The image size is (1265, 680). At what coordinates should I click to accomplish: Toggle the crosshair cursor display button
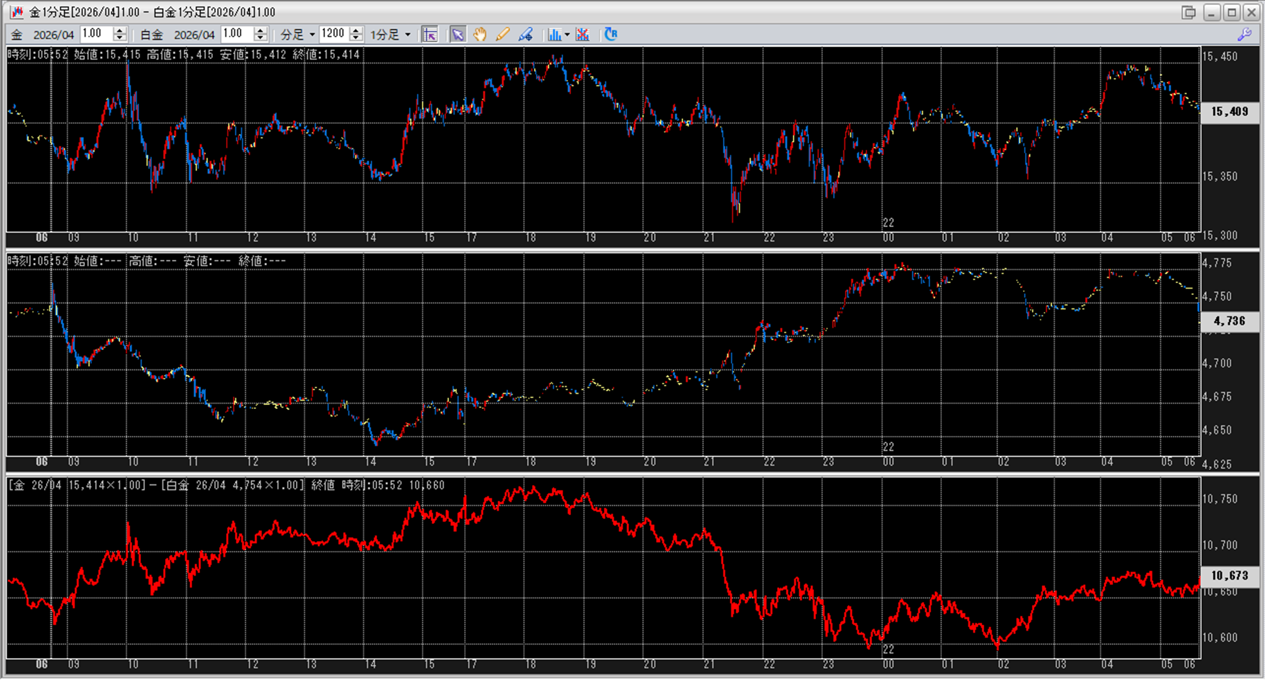tap(429, 35)
